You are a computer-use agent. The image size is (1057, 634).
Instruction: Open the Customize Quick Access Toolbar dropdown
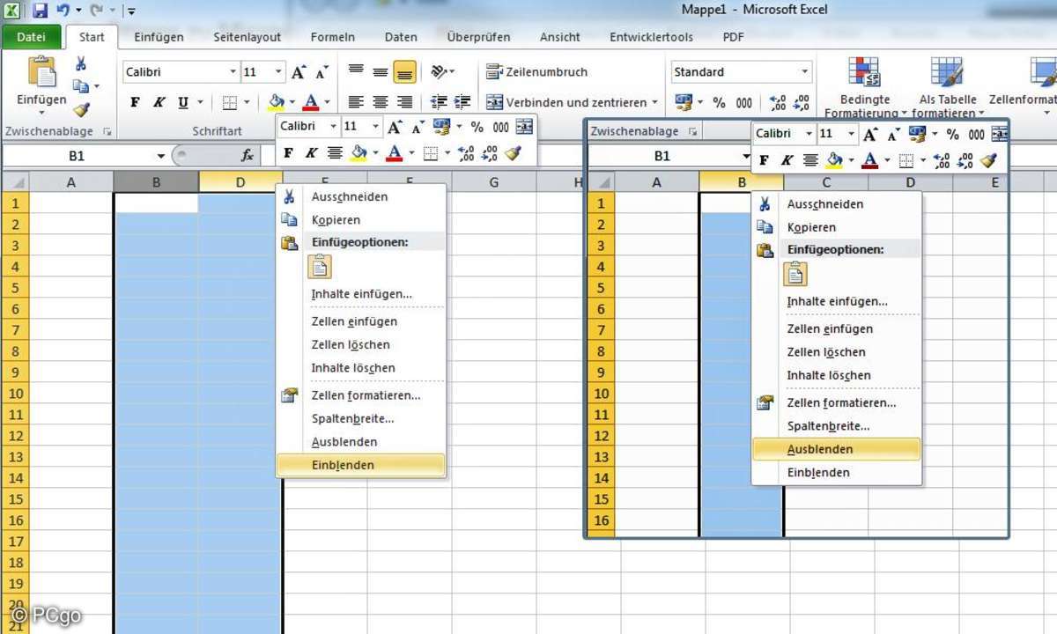click(x=130, y=11)
